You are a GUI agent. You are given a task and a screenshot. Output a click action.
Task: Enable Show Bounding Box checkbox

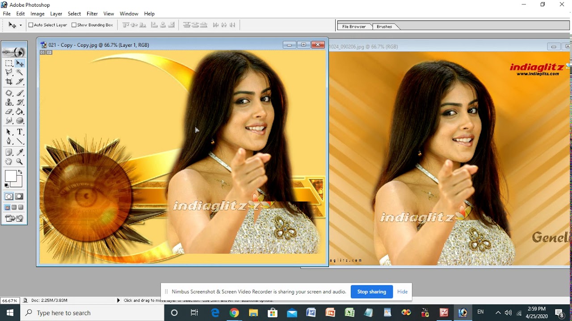pos(74,25)
